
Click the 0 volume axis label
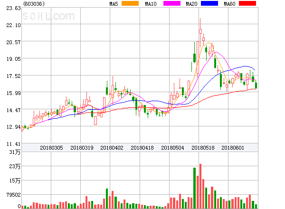coord(19,206)
